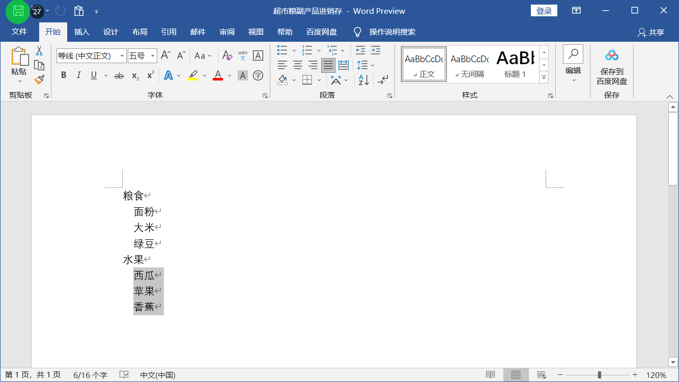Click the 登录 sign-in button

click(544, 11)
